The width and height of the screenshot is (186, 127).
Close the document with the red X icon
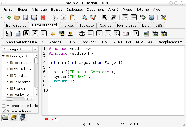click(x=43, y=18)
